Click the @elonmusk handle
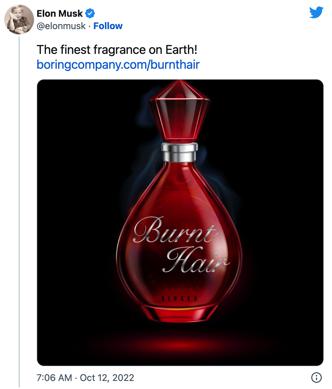Image resolution: width=332 pixels, height=389 pixels. pos(61,26)
